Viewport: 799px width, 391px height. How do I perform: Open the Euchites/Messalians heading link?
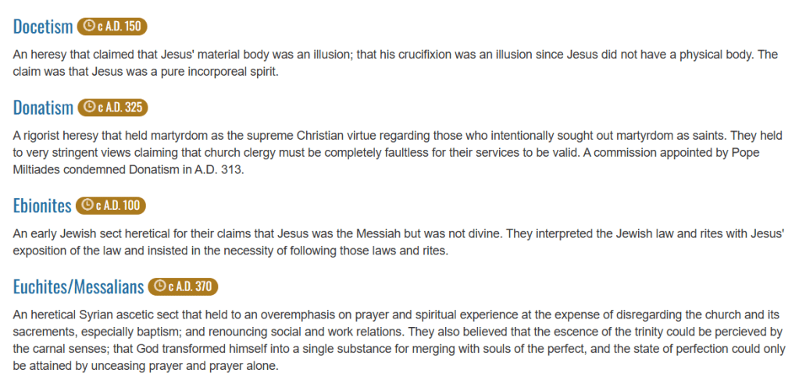pos(79,286)
